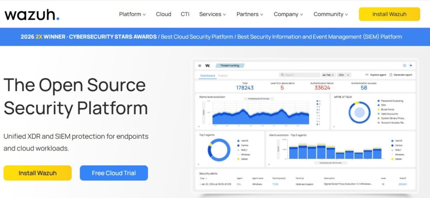Viewport: 430px width, 198px height.
Task: Click the Total value 178243
Action: point(245,88)
